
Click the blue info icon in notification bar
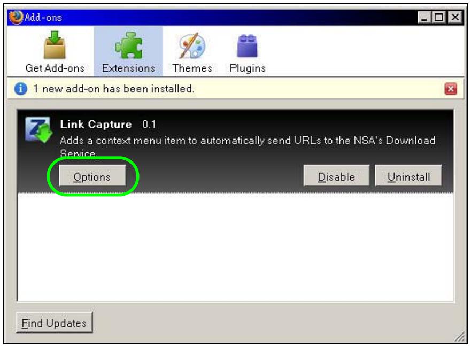[20, 89]
